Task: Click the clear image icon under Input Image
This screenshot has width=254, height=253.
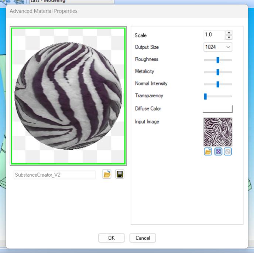Action: 228,152
